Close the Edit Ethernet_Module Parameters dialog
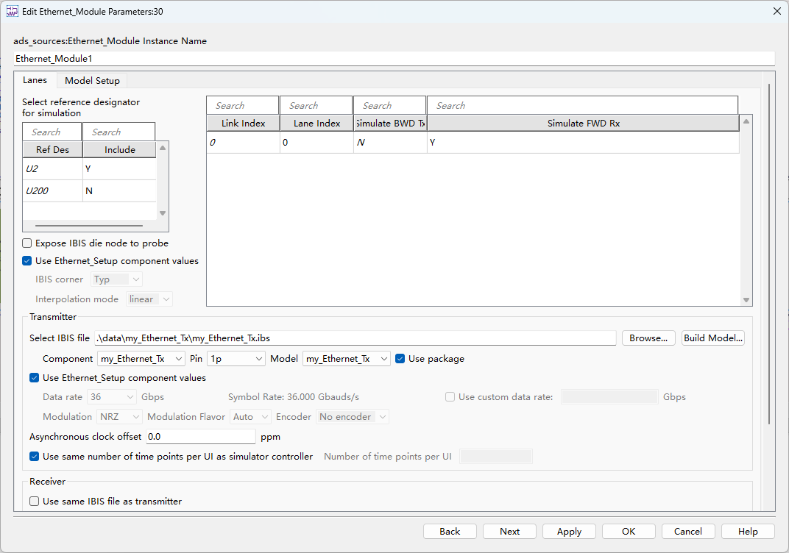This screenshot has width=789, height=553. coord(777,11)
